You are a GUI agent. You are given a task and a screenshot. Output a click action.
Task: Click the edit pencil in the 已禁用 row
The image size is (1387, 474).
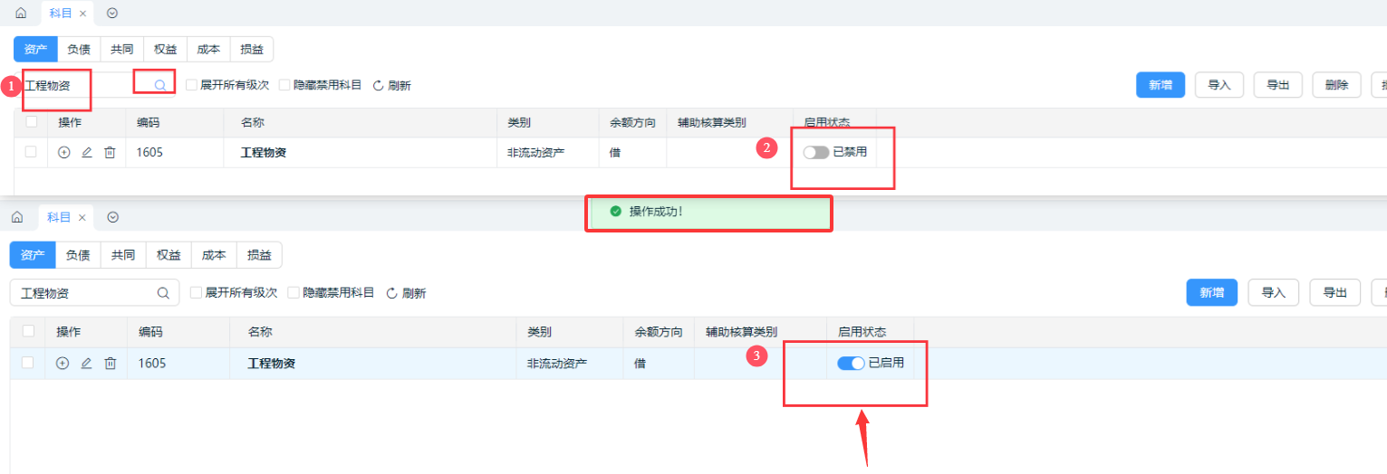pos(87,153)
